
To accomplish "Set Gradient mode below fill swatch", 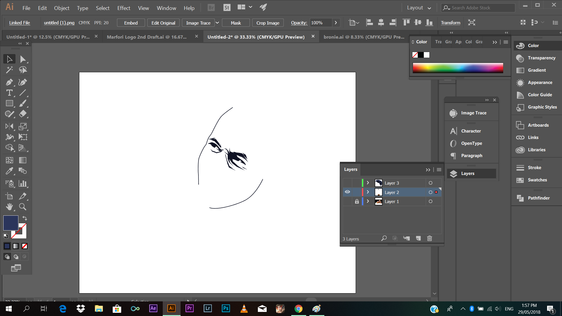I will click(x=16, y=246).
